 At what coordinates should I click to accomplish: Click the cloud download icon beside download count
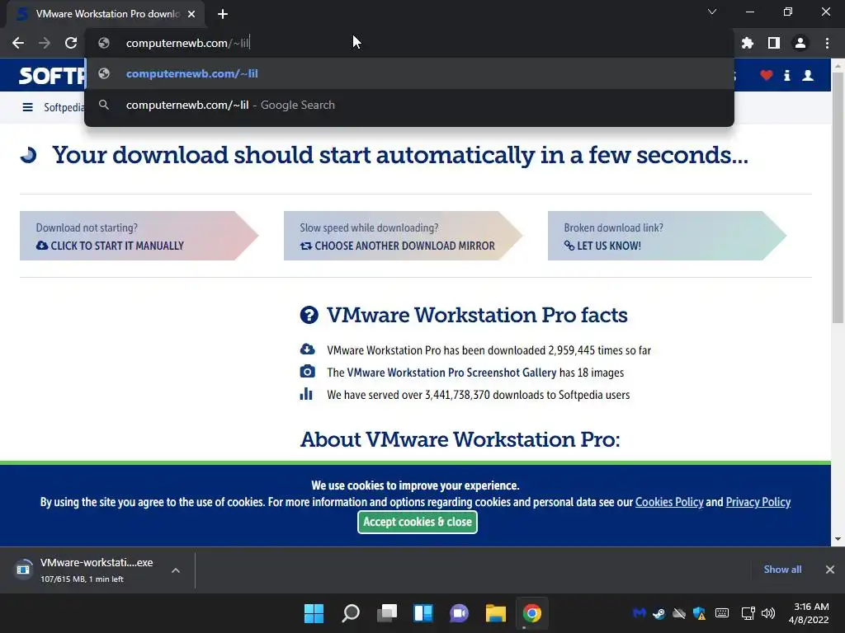(307, 349)
